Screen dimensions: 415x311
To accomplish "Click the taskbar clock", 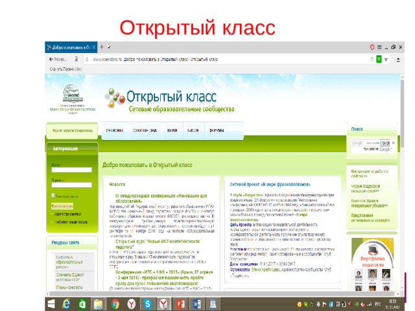I will tap(392, 304).
